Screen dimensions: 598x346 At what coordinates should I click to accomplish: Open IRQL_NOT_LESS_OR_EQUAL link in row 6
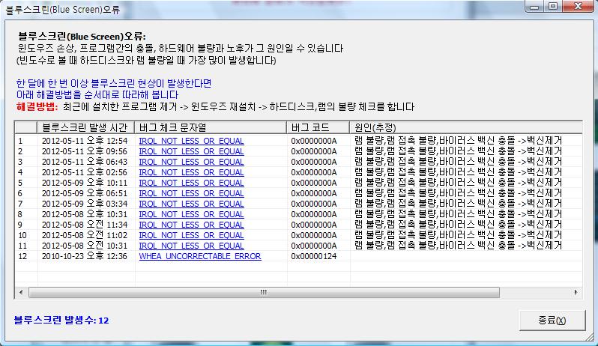click(191, 193)
